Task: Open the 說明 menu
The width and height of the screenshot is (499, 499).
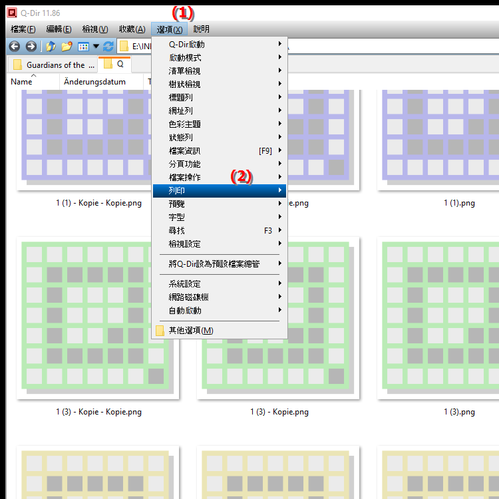Action: pyautogui.click(x=201, y=29)
